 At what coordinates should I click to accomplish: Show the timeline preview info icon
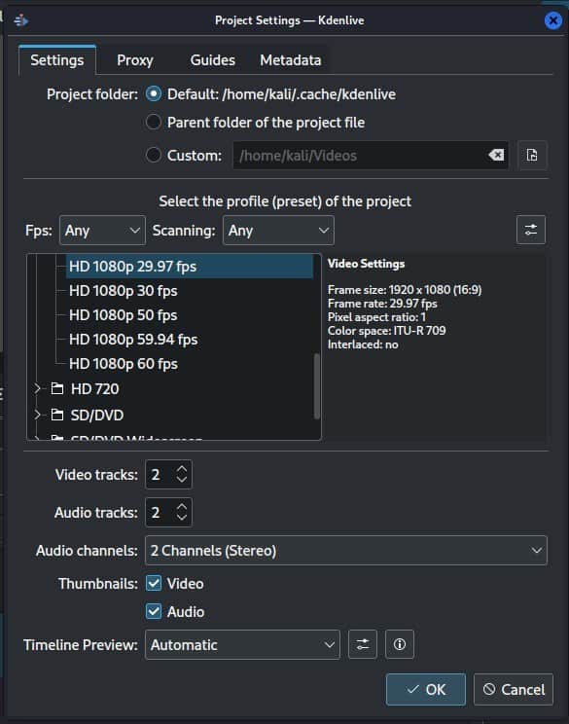click(x=399, y=644)
